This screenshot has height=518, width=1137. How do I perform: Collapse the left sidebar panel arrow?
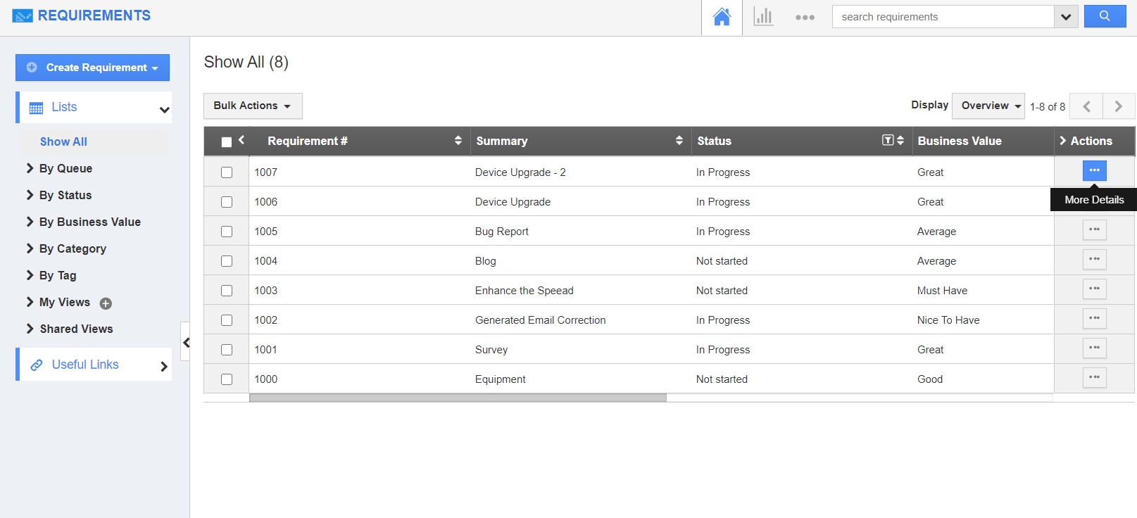[186, 342]
